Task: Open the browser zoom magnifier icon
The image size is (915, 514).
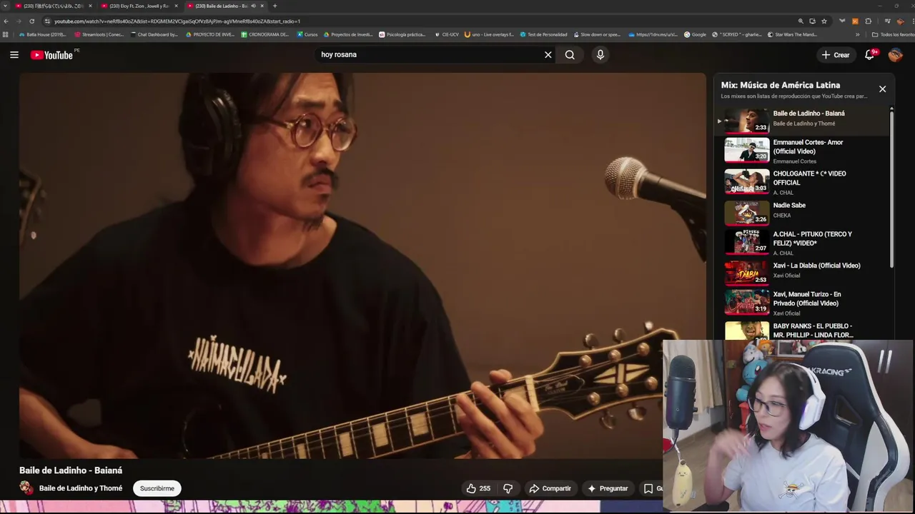Action: coord(801,21)
